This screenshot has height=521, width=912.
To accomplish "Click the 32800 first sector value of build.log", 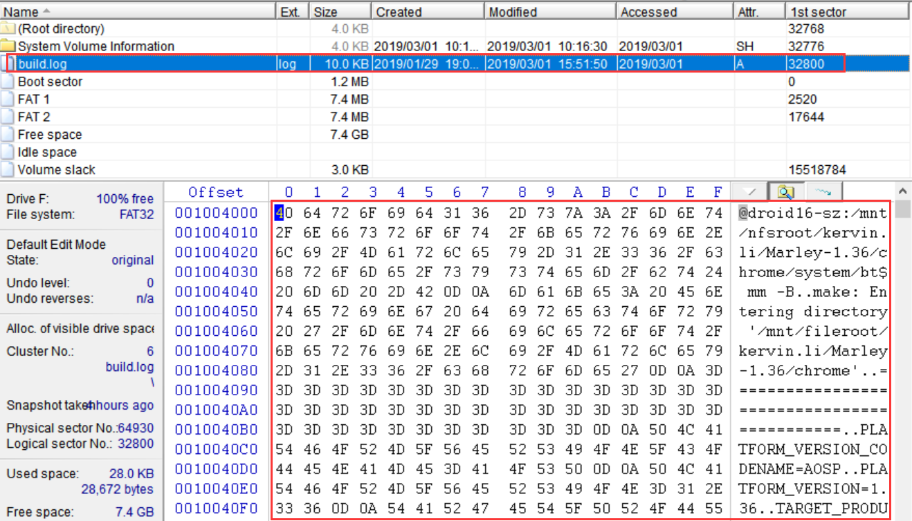I will coord(805,64).
